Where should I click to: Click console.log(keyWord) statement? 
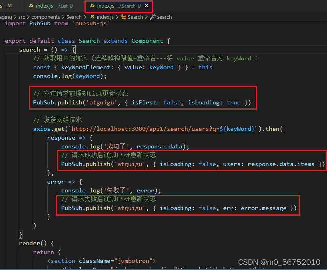pos(70,76)
